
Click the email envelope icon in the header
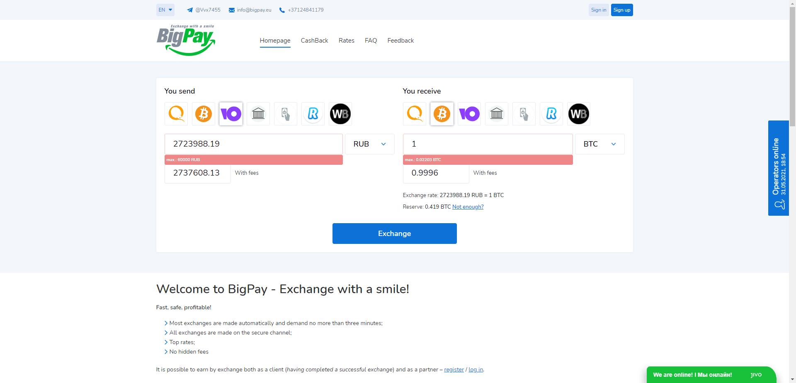[231, 10]
